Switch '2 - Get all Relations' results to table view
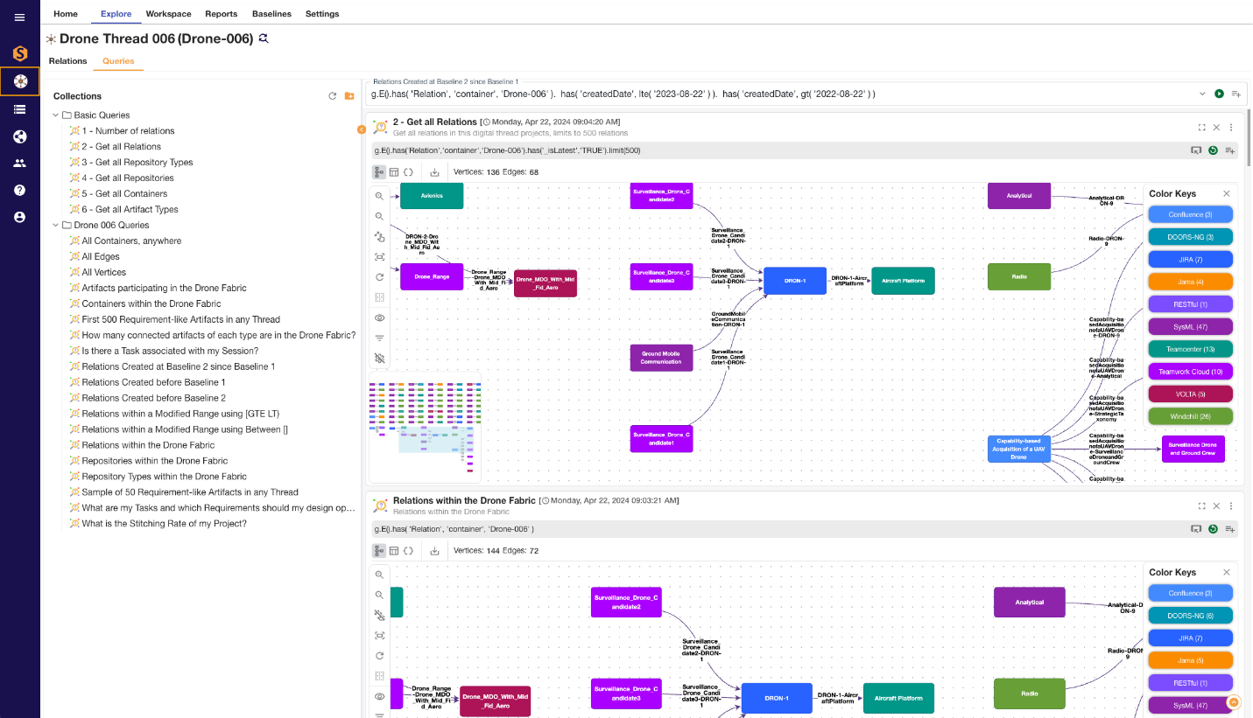The height and width of the screenshot is (718, 1253). 394,172
